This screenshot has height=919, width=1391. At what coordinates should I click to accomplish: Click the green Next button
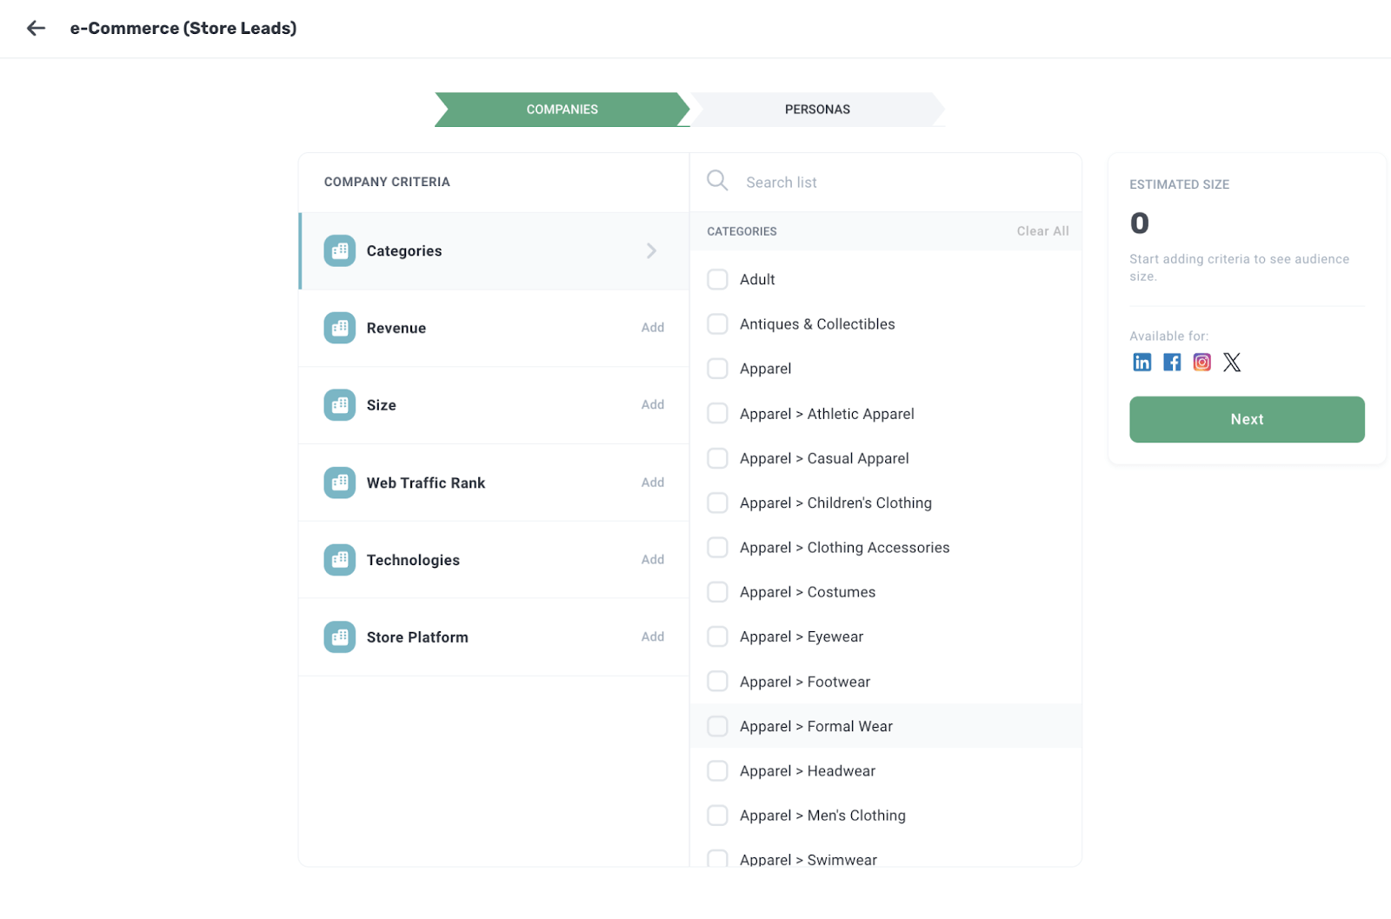[1247, 419]
